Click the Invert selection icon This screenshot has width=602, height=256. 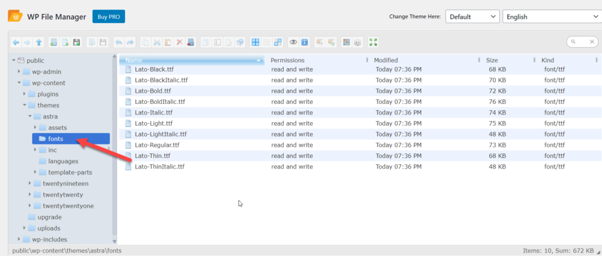(x=277, y=42)
